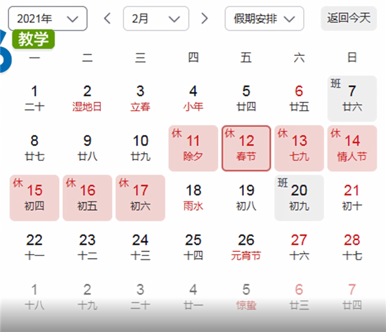
Task: Select February 3 立春
Action: pyautogui.click(x=140, y=98)
